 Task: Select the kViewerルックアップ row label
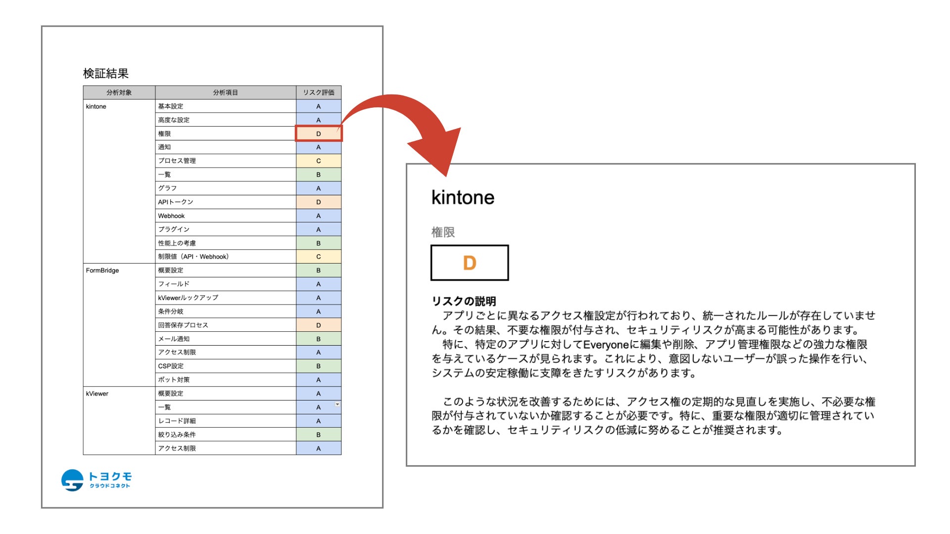pyautogui.click(x=188, y=298)
